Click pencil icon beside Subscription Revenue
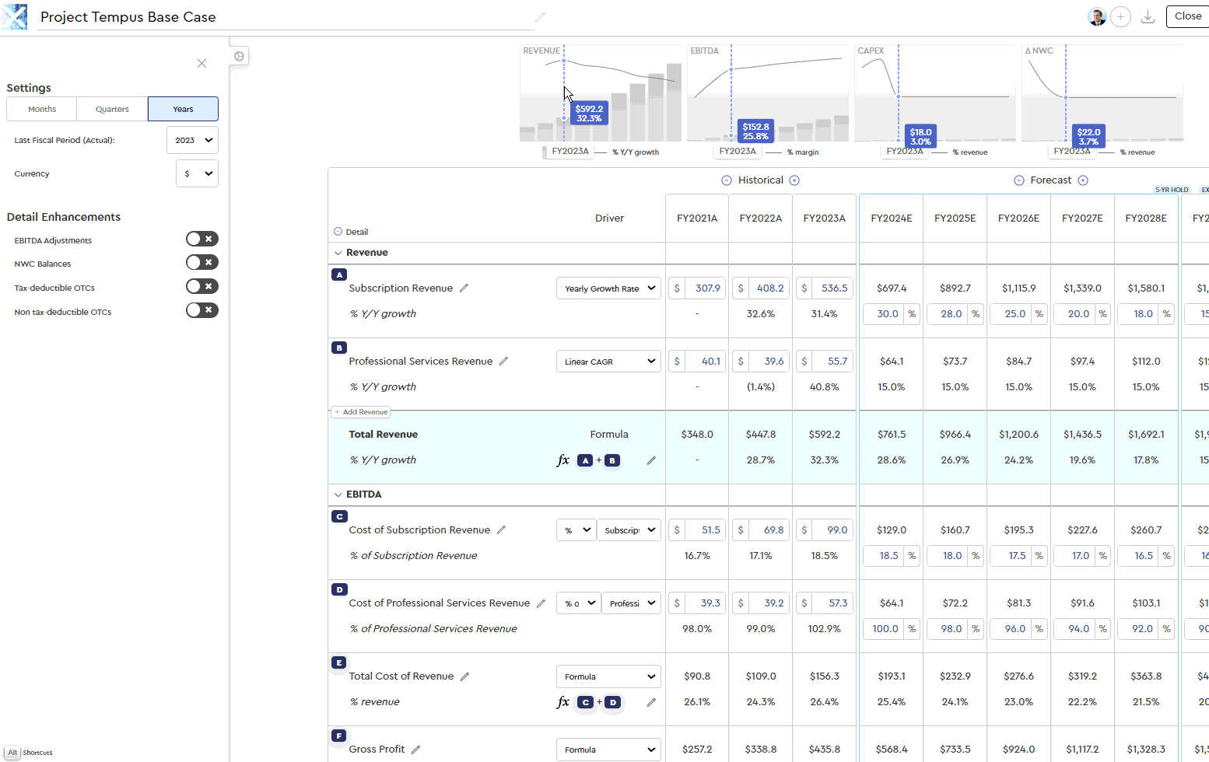 pos(464,288)
